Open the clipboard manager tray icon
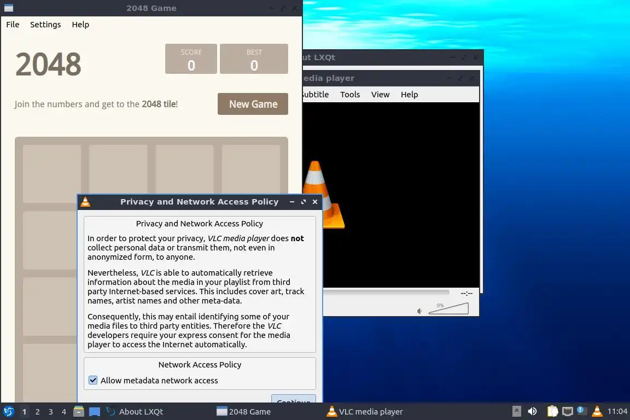Screen dimensions: 630x420 coord(553,412)
